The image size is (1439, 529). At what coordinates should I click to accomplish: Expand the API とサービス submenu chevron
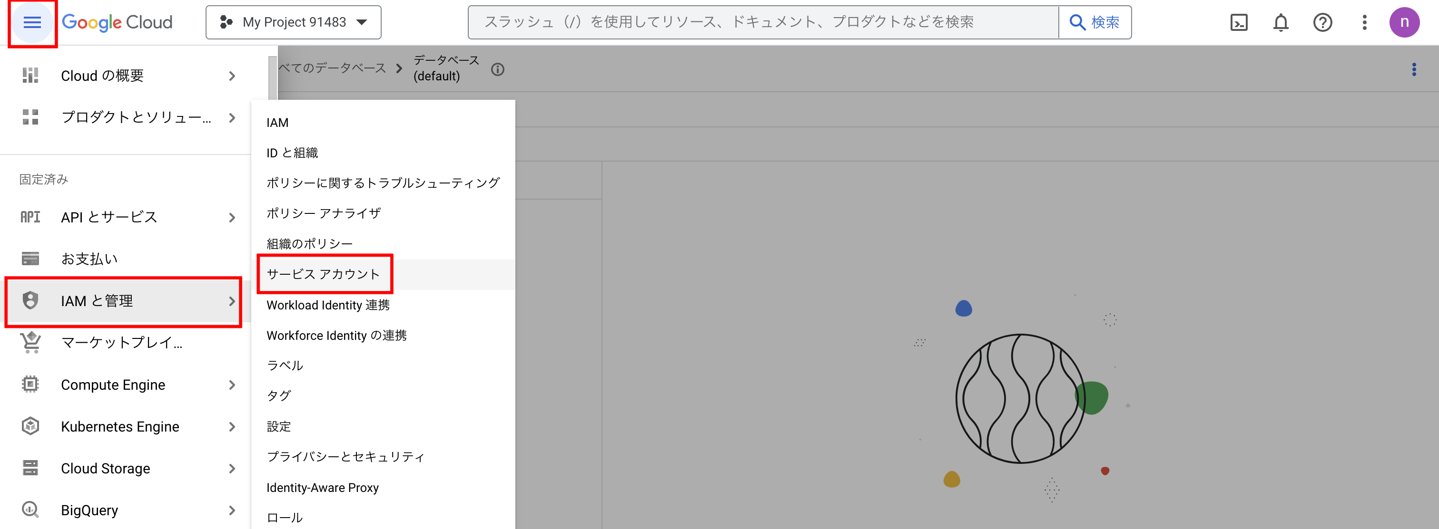point(233,217)
